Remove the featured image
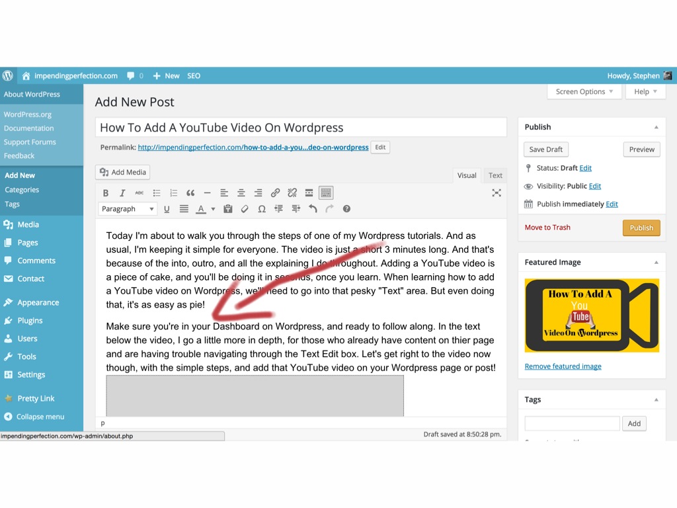Viewport: 677px width, 508px height. tap(563, 366)
